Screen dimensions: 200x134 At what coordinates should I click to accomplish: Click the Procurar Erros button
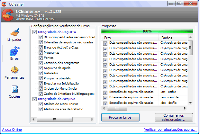pyautogui.click(x=120, y=117)
